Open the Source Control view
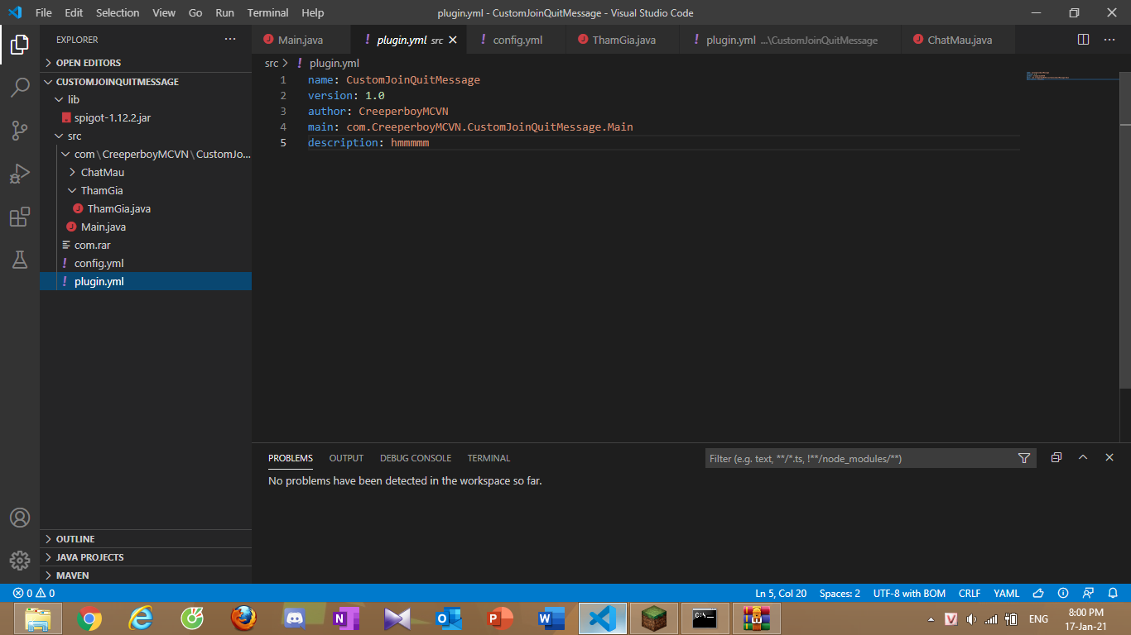This screenshot has height=635, width=1131. [x=20, y=131]
